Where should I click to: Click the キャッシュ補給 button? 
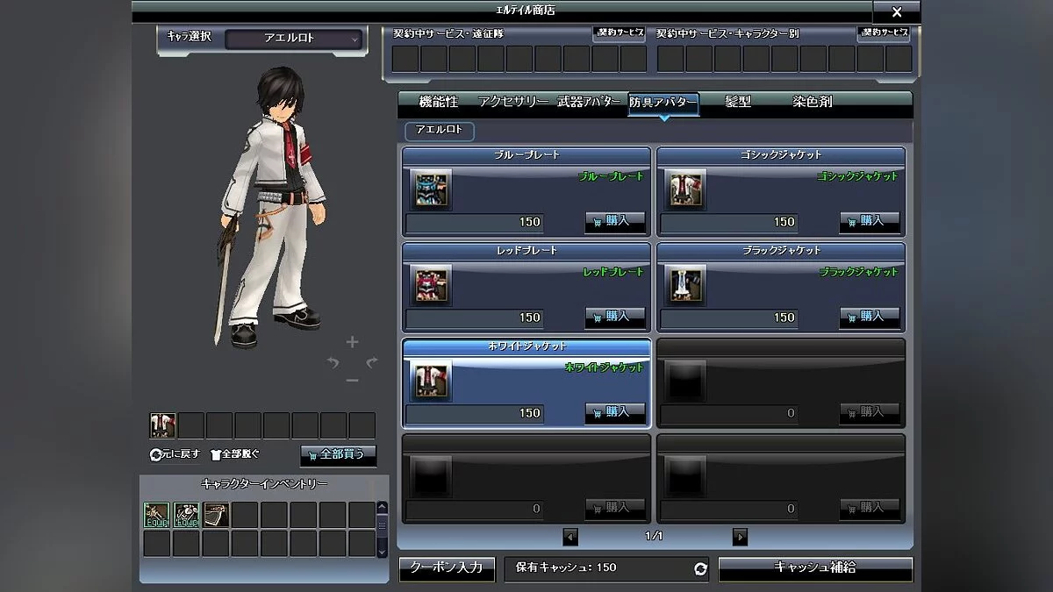pyautogui.click(x=815, y=568)
